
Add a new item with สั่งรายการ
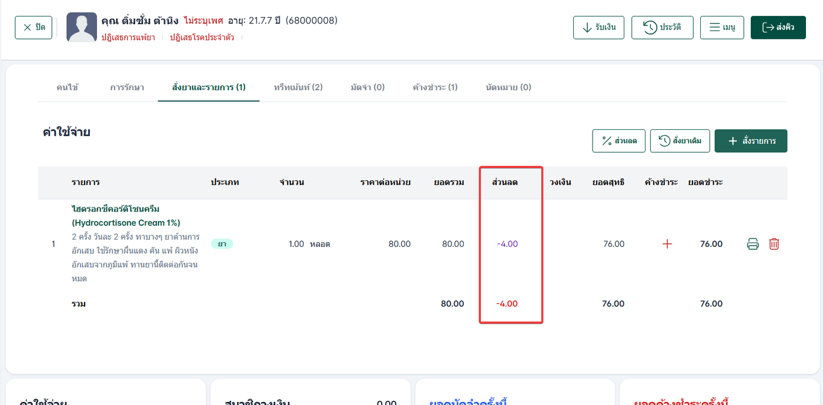[751, 141]
